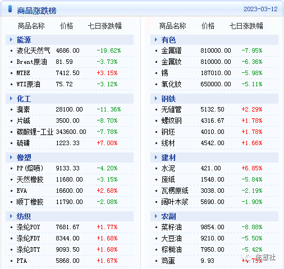Click the price 5132.50 for 无缝管
284x269 pixels.
point(212,109)
